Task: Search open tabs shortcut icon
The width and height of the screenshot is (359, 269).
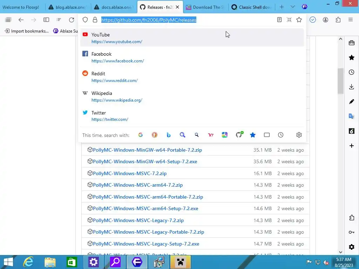Action: [x=267, y=135]
